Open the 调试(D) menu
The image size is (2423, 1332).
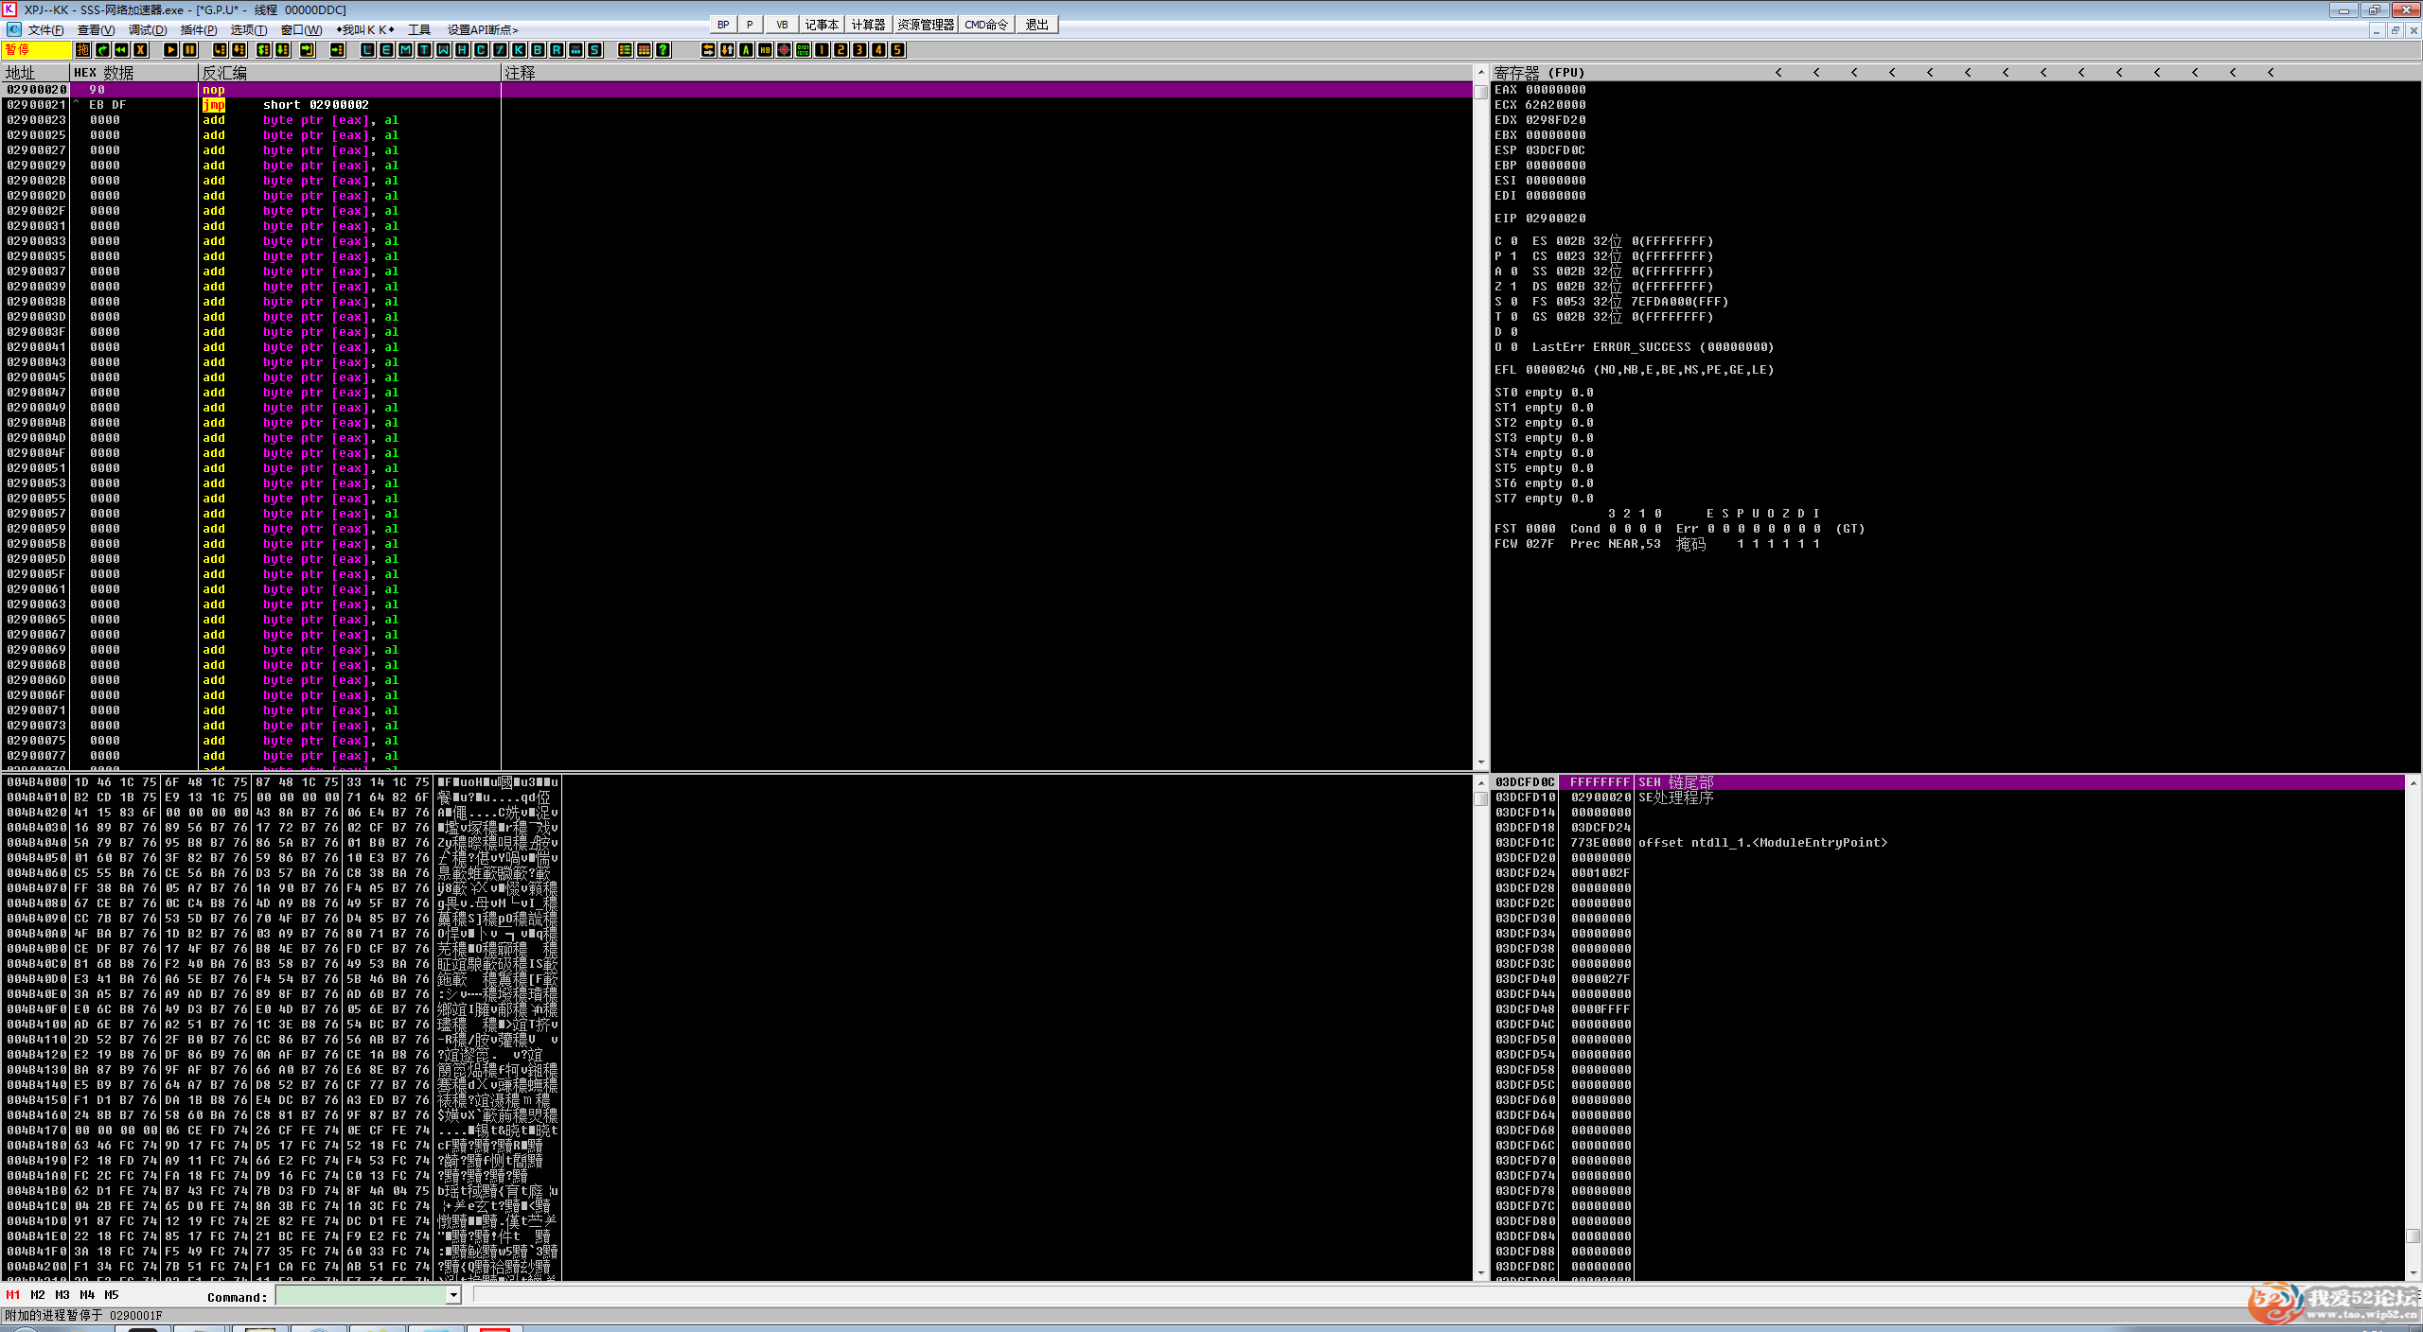(148, 29)
